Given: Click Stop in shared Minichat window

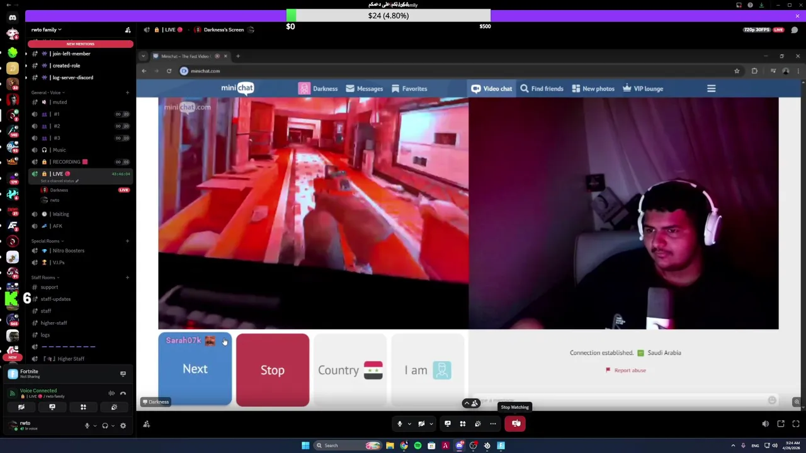Looking at the screenshot, I should [x=273, y=370].
